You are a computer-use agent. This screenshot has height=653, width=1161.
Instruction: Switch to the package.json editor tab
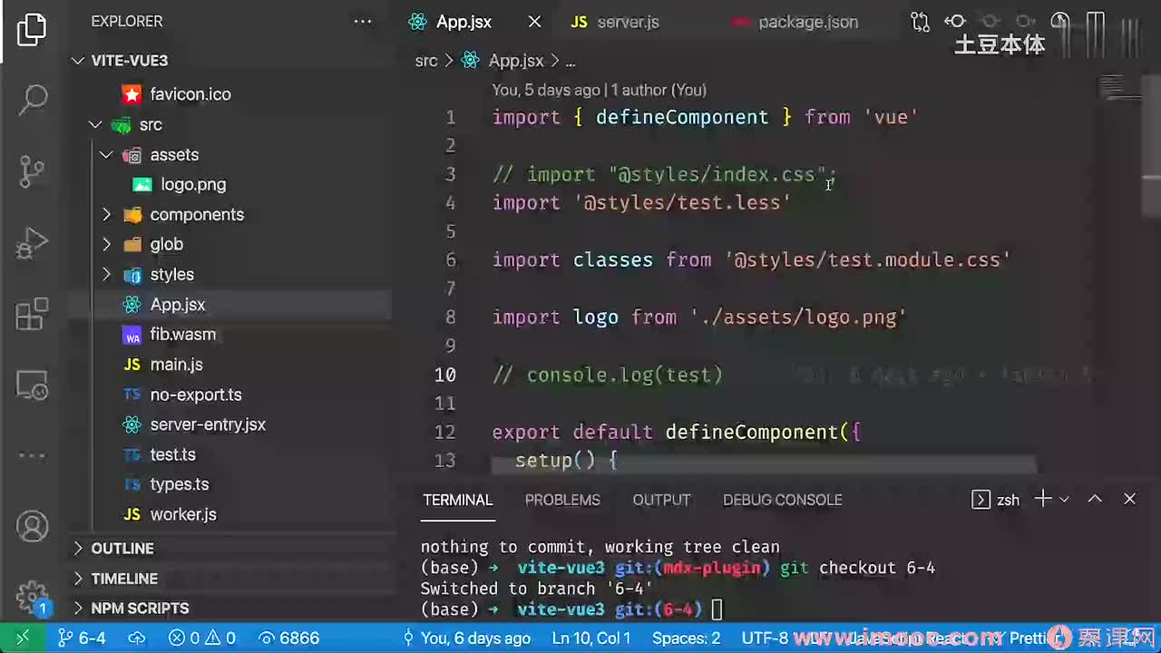(x=808, y=22)
